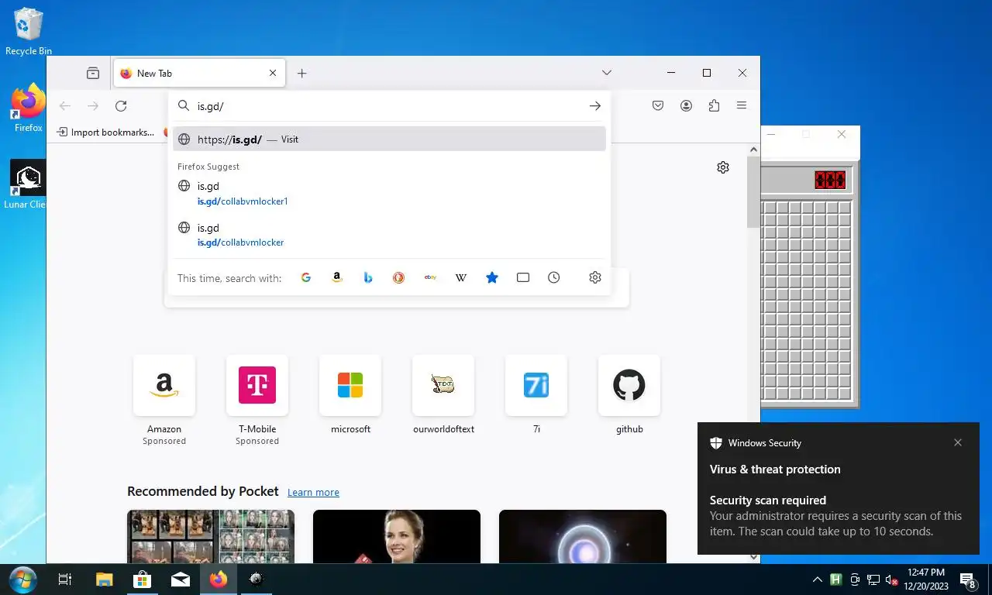Click the page scrollbar up arrow
This screenshot has width=992, height=595.
[753, 150]
